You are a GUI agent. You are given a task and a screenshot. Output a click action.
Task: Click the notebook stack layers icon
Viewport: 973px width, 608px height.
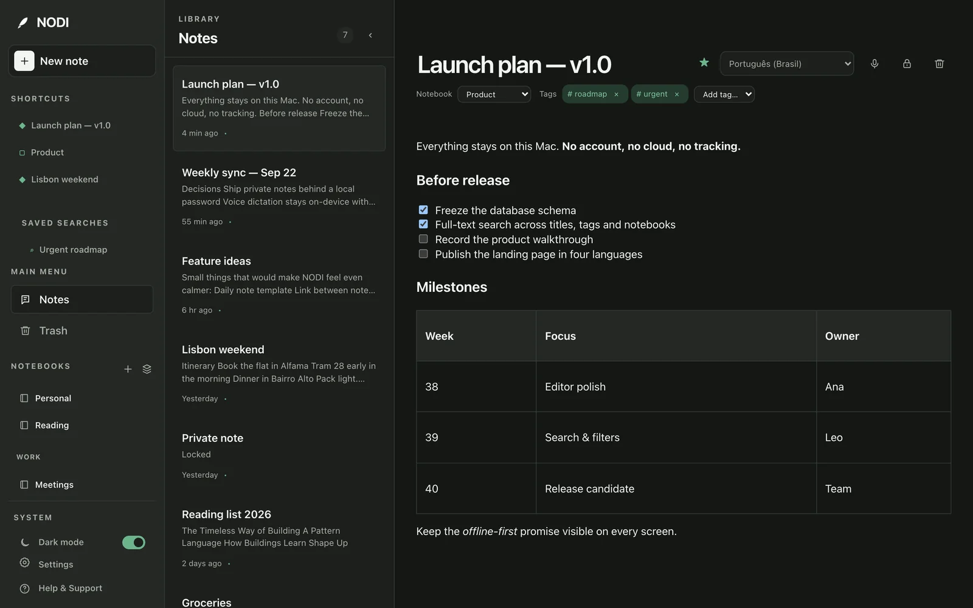click(147, 369)
